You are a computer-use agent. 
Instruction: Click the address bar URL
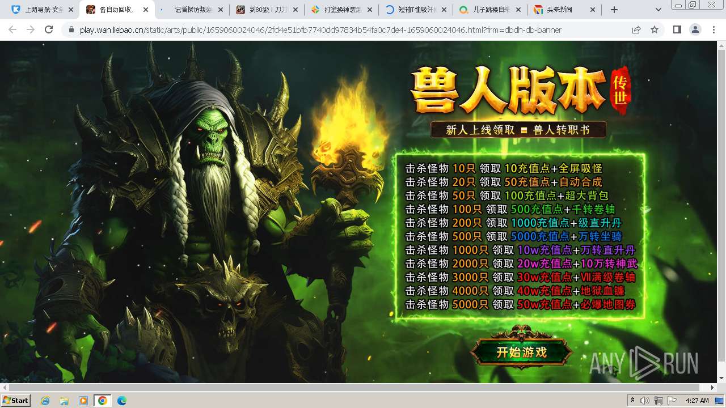coord(320,30)
